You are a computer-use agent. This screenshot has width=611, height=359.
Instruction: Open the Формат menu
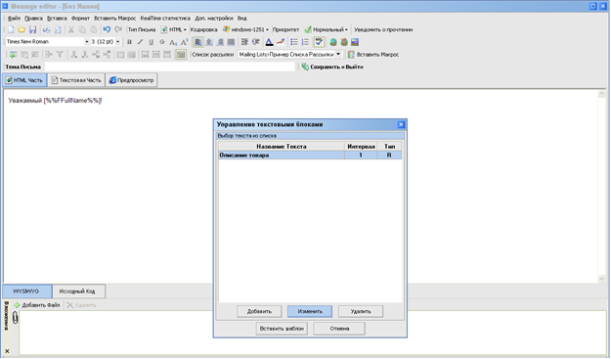(x=80, y=19)
